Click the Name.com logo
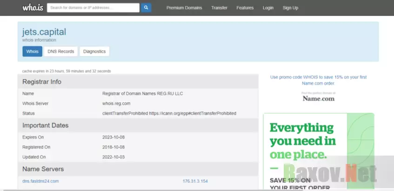The height and width of the screenshot is (191, 394). point(319,98)
